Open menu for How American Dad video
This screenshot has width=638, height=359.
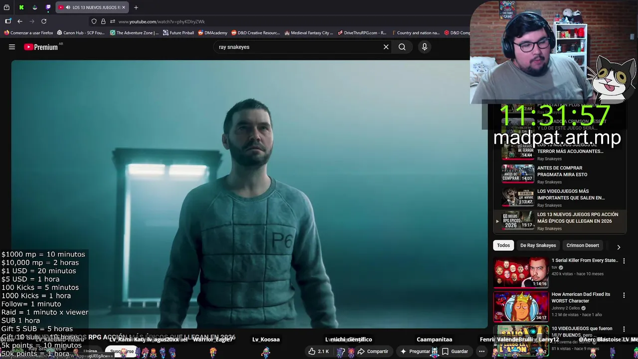[624, 295]
